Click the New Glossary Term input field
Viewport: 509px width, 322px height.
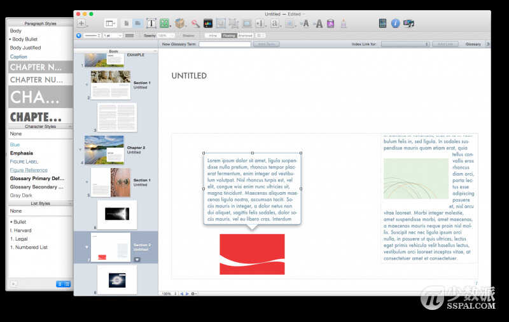tap(225, 44)
